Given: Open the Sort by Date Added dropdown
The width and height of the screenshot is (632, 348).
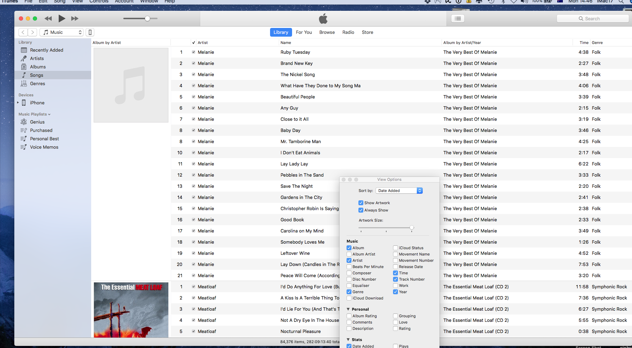Looking at the screenshot, I should click(x=399, y=191).
